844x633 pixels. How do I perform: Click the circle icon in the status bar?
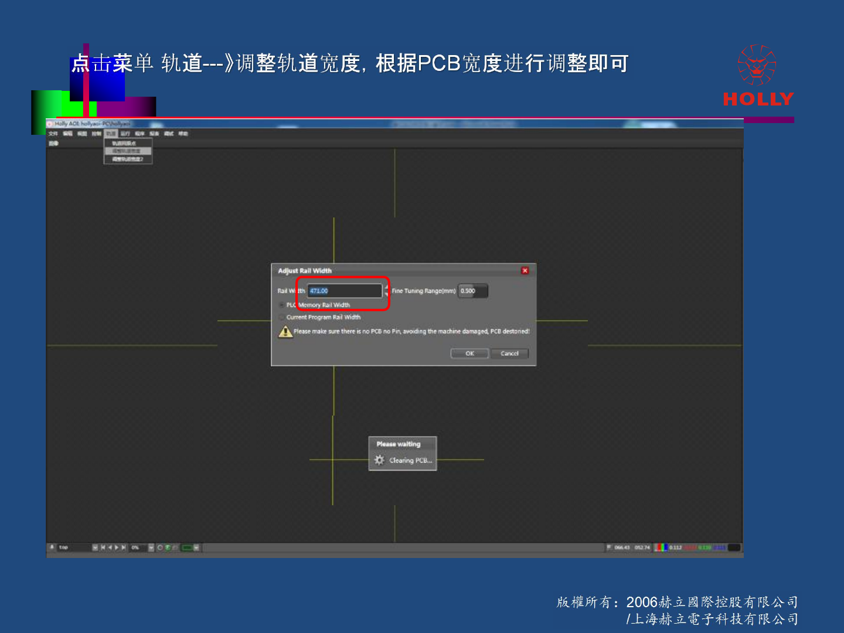pyautogui.click(x=160, y=547)
